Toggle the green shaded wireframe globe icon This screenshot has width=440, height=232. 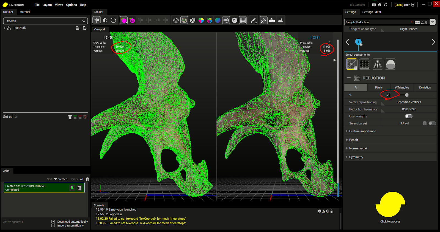184,20
